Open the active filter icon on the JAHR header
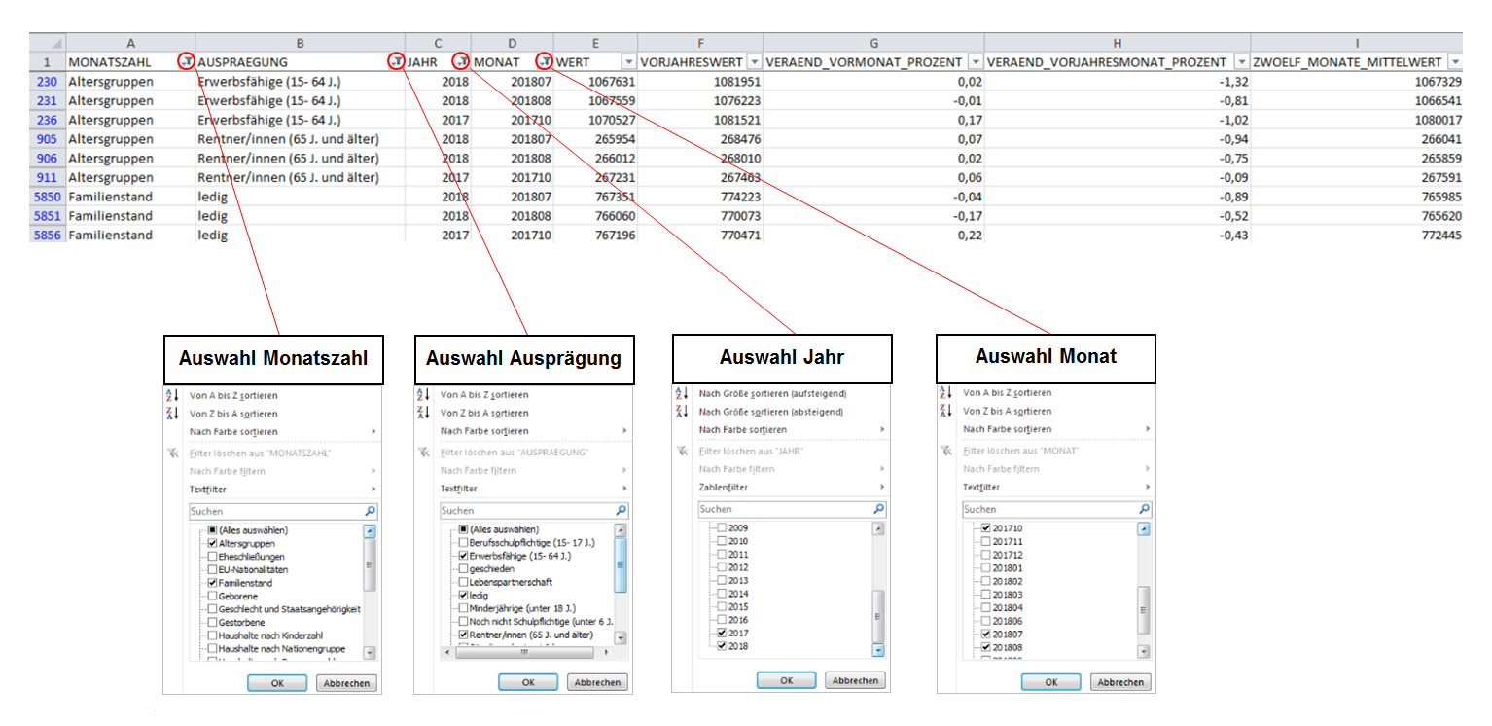 pos(462,62)
